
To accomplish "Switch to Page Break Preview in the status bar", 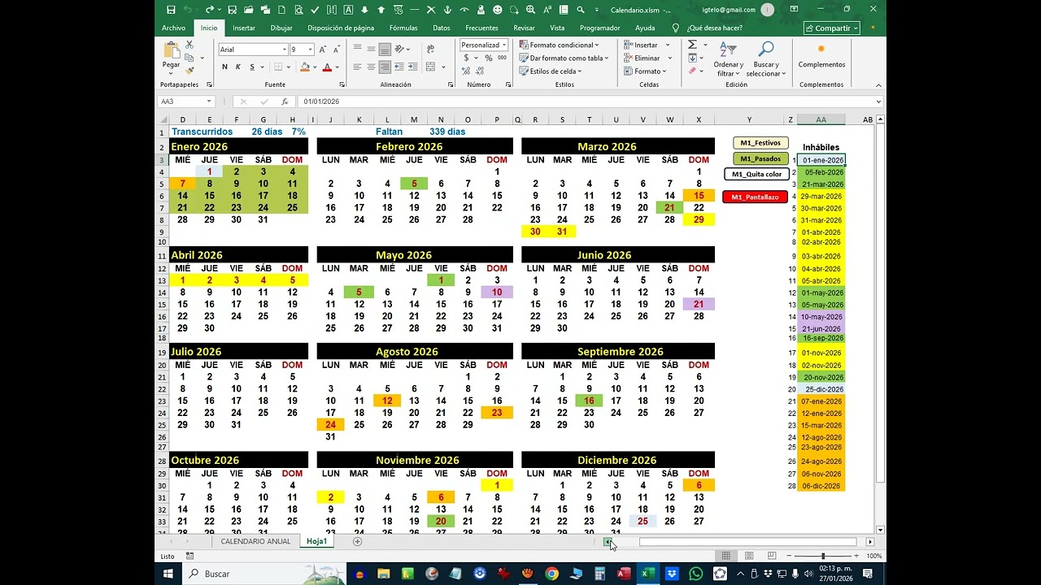I will (772, 556).
